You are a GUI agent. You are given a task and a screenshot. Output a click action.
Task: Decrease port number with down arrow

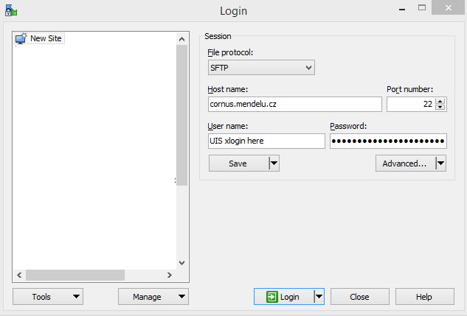440,108
